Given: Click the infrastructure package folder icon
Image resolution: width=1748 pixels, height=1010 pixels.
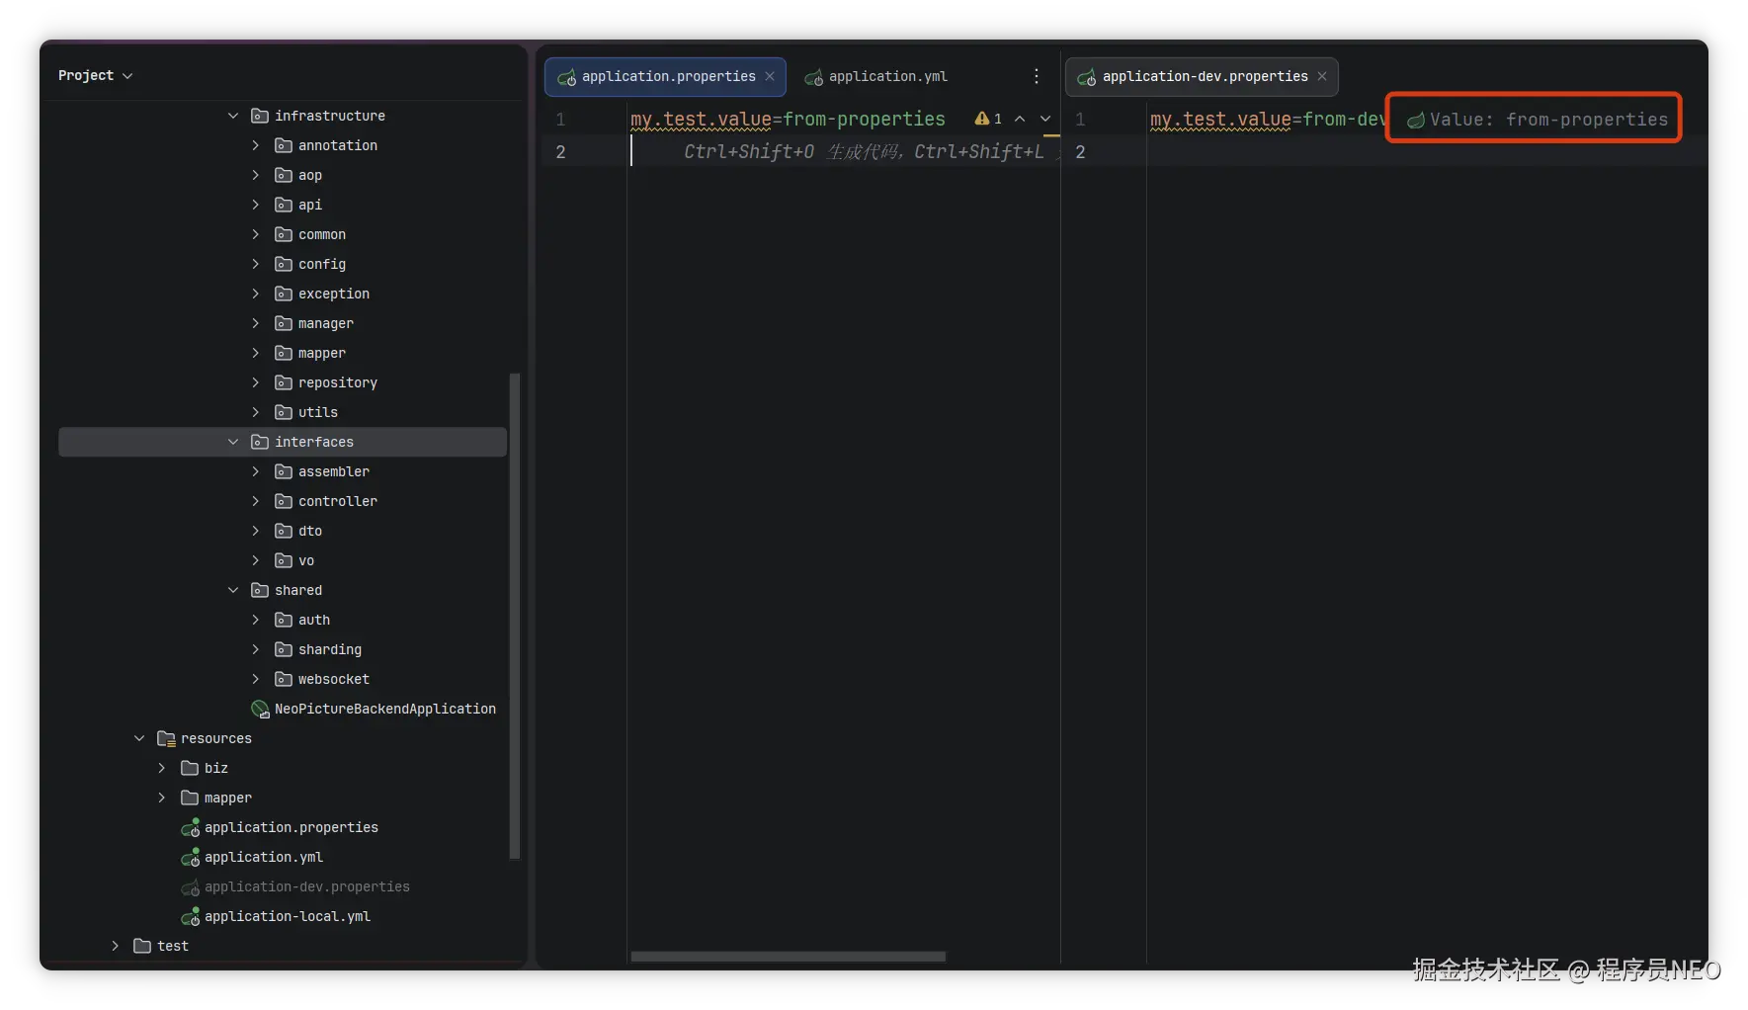Looking at the screenshot, I should pos(260,116).
